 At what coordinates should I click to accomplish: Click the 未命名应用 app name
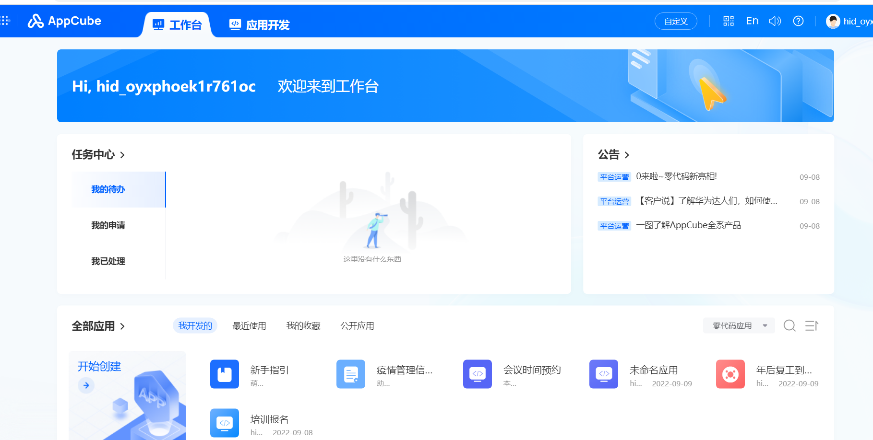point(654,370)
